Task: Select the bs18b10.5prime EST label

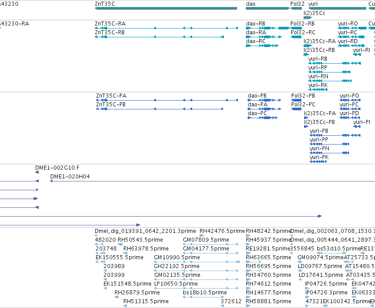Action: pyautogui.click(x=205, y=293)
